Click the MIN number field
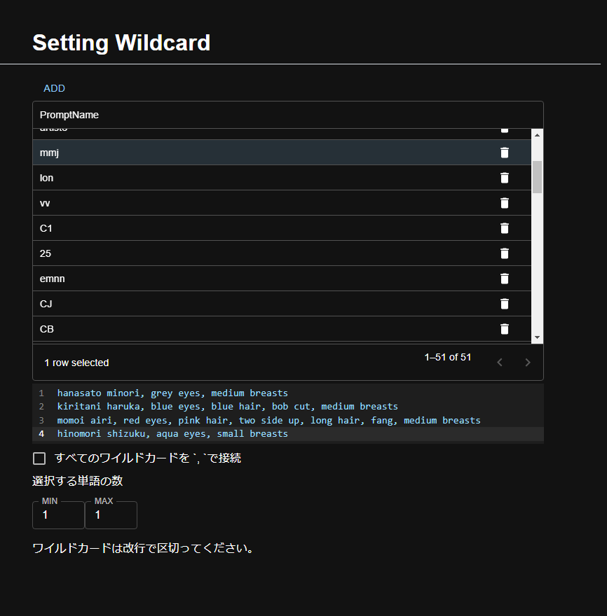 (58, 515)
